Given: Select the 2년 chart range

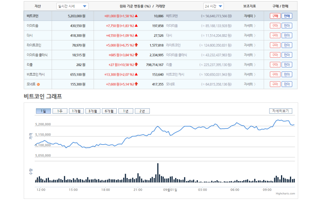Looking at the screenshot, I should tap(142, 111).
